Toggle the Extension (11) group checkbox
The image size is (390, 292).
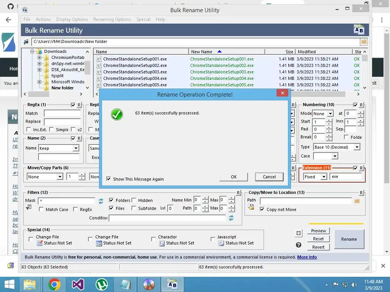point(355,168)
